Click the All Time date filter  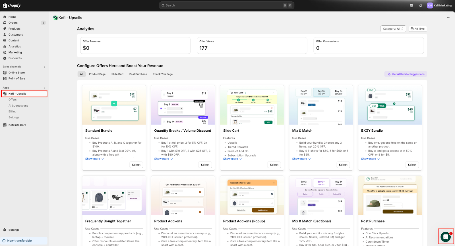pyautogui.click(x=418, y=29)
